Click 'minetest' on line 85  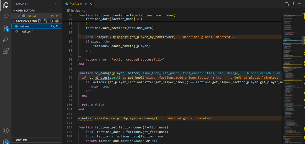tap(121, 37)
